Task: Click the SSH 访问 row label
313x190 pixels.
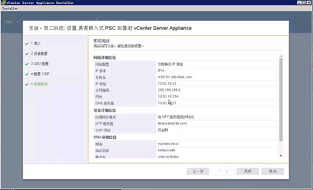Action: tap(103, 130)
